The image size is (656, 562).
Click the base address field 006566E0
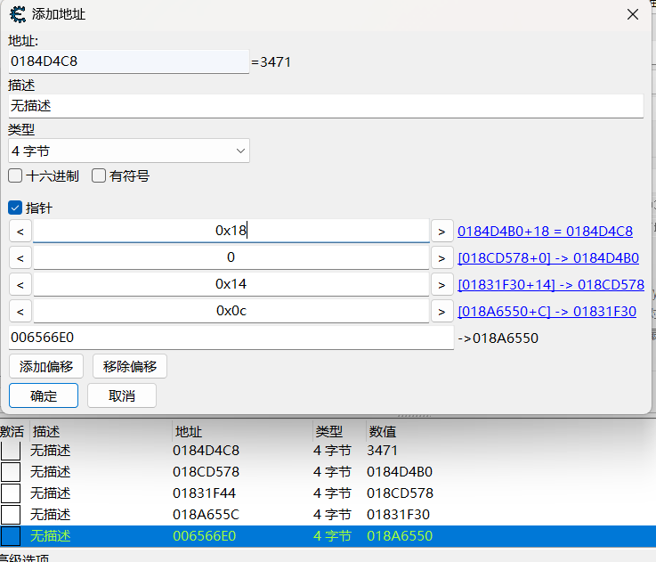[x=231, y=338]
